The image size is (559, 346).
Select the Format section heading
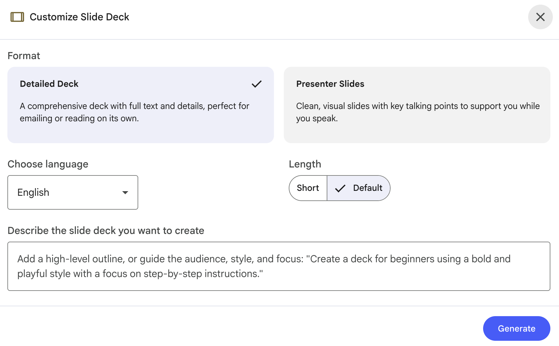point(24,56)
